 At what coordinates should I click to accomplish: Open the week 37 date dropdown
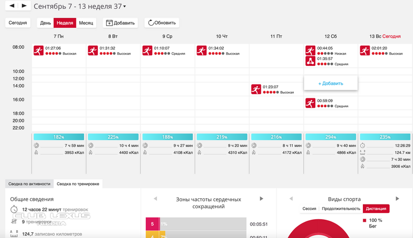pyautogui.click(x=124, y=6)
